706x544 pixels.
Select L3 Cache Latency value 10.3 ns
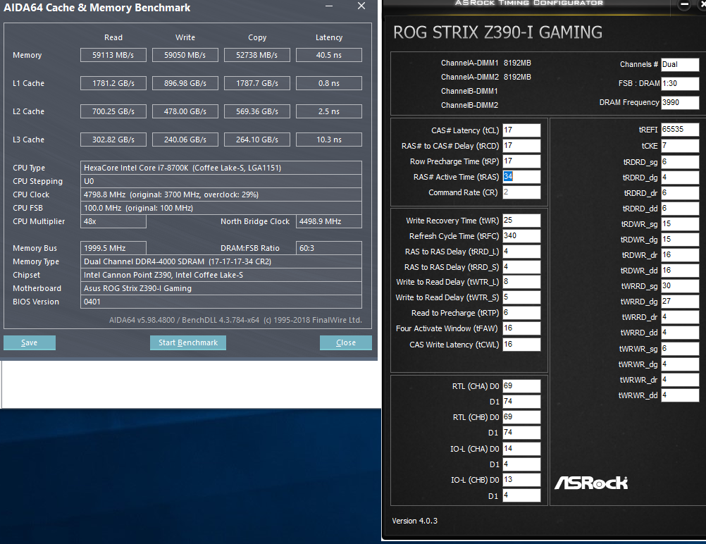[328, 140]
